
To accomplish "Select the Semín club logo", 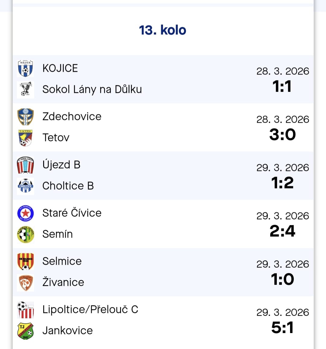I will pyautogui.click(x=25, y=234).
